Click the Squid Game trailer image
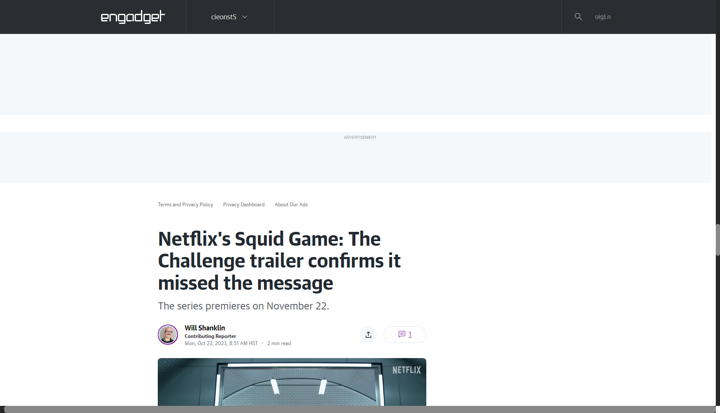This screenshot has height=413, width=720. point(292,382)
